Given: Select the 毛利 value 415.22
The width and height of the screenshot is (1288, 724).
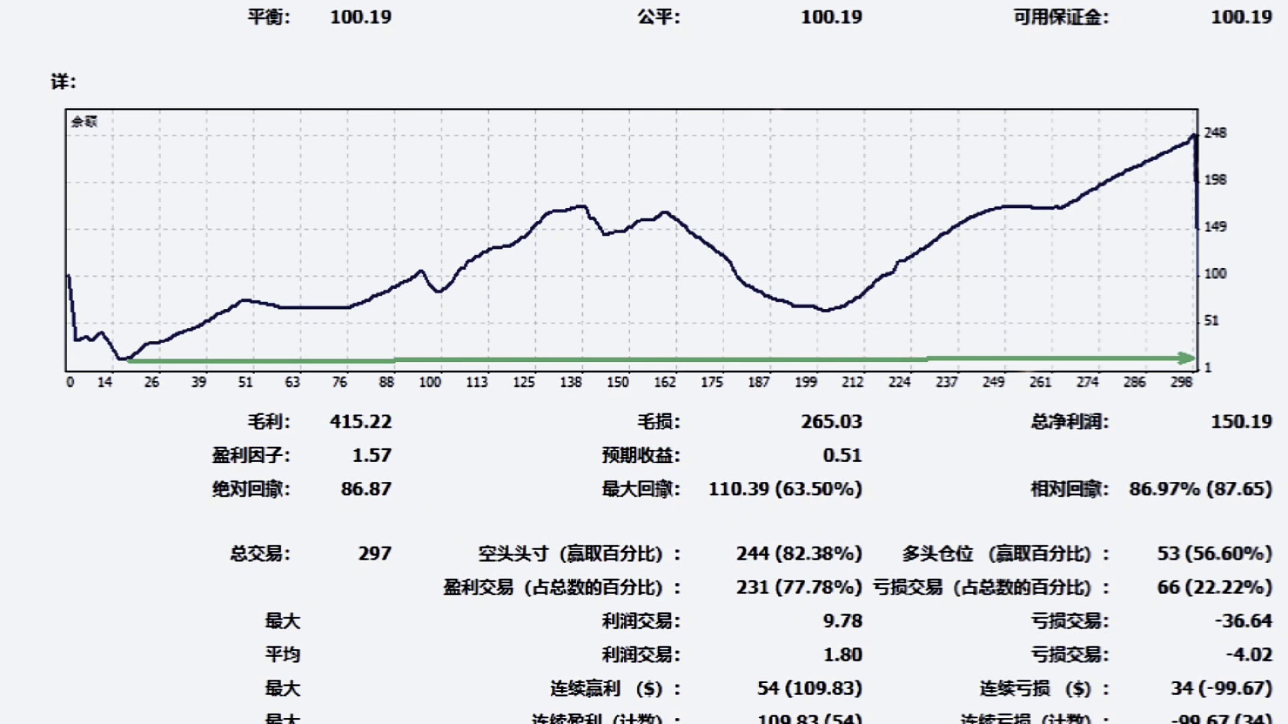Looking at the screenshot, I should pos(360,422).
